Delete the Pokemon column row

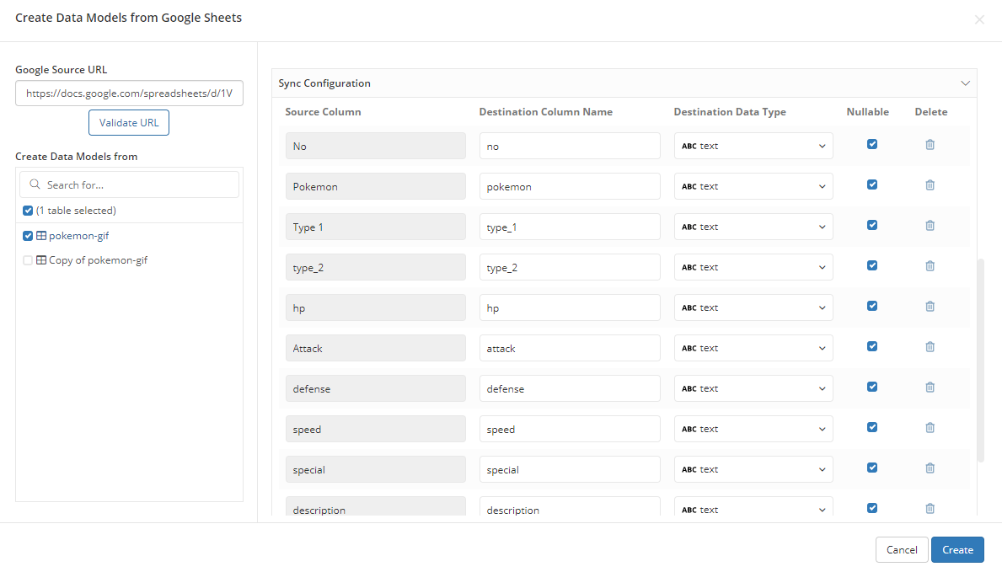pyautogui.click(x=930, y=185)
